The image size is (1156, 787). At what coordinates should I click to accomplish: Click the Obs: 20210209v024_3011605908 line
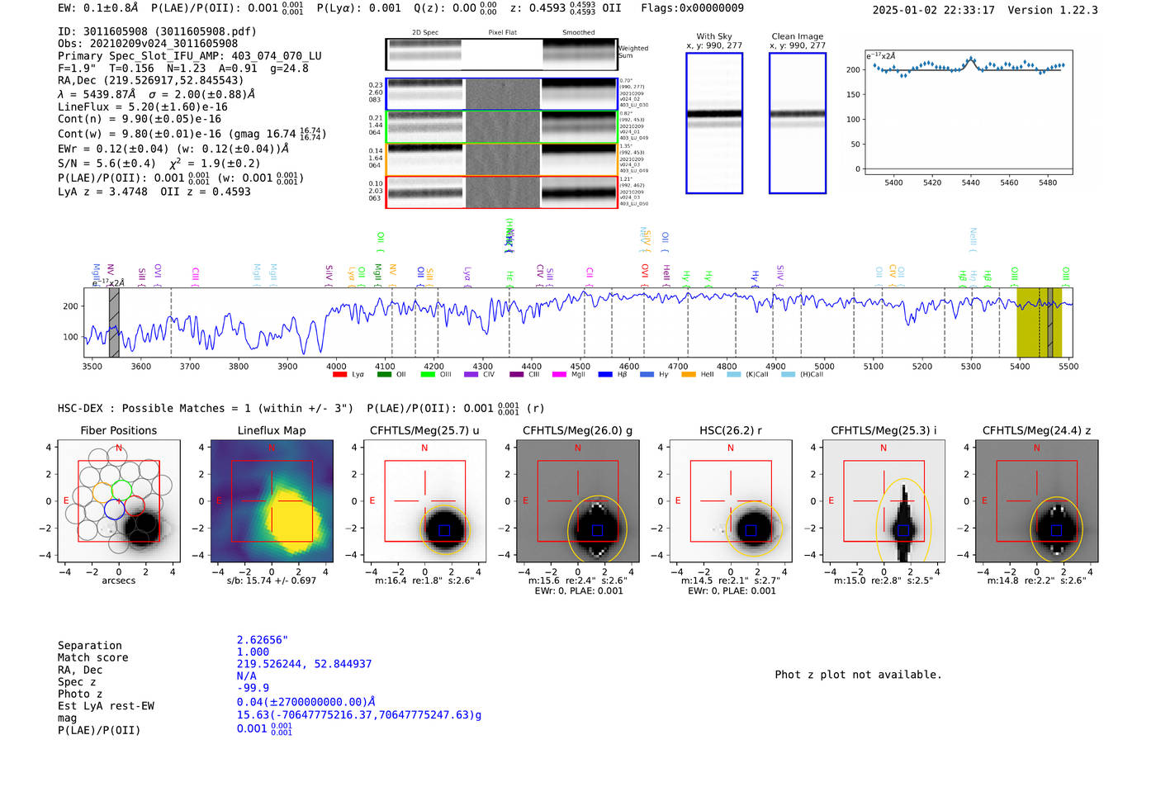[148, 44]
